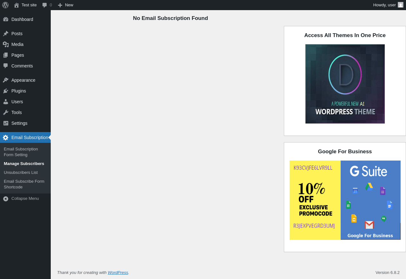Click 'Google For Business' panel heading
Screen dimensions: 406x279
tap(345, 152)
